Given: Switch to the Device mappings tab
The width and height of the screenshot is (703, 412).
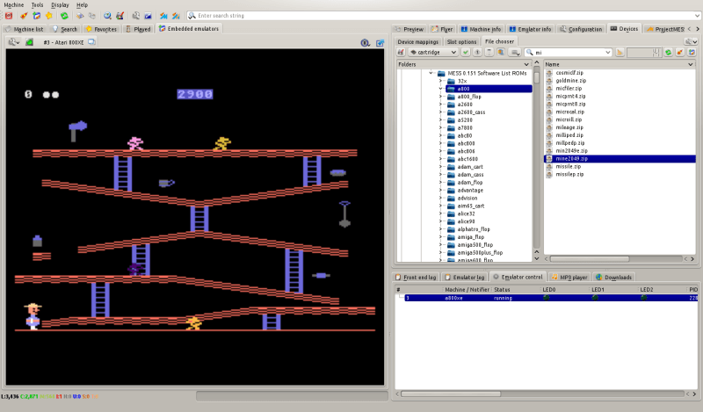Looking at the screenshot, I should 418,41.
